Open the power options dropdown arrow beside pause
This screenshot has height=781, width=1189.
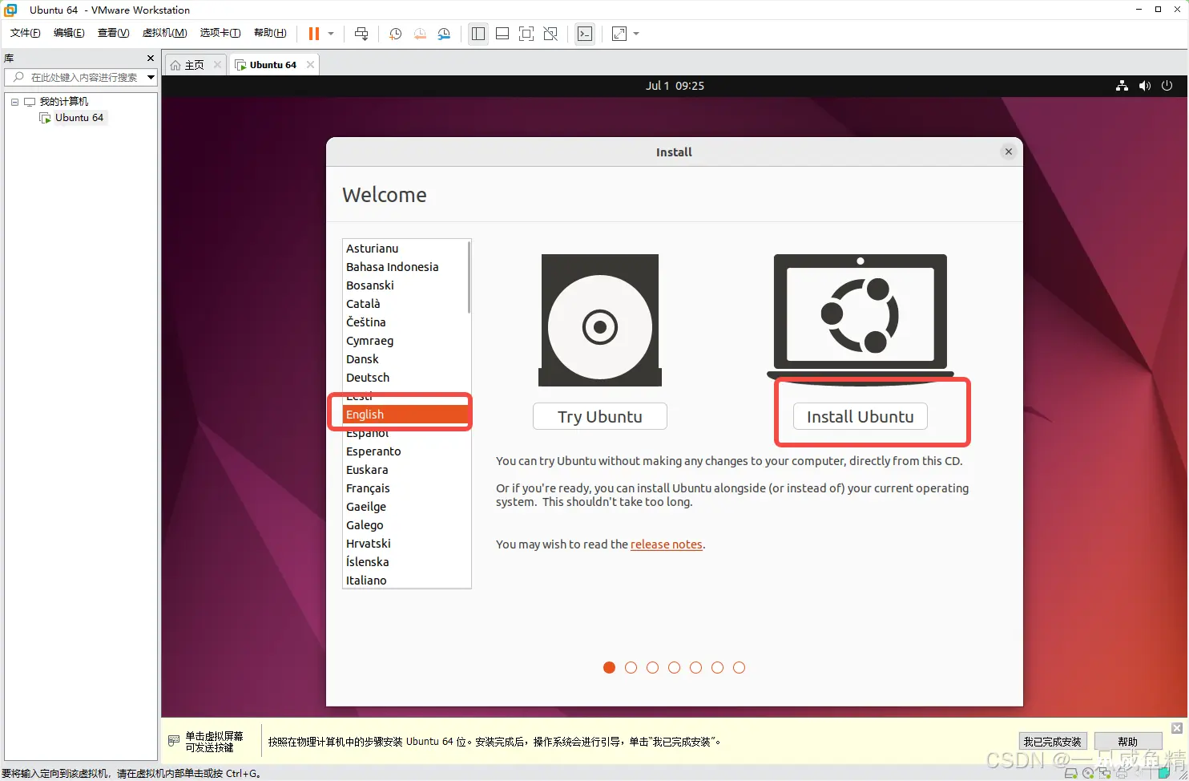(x=331, y=34)
